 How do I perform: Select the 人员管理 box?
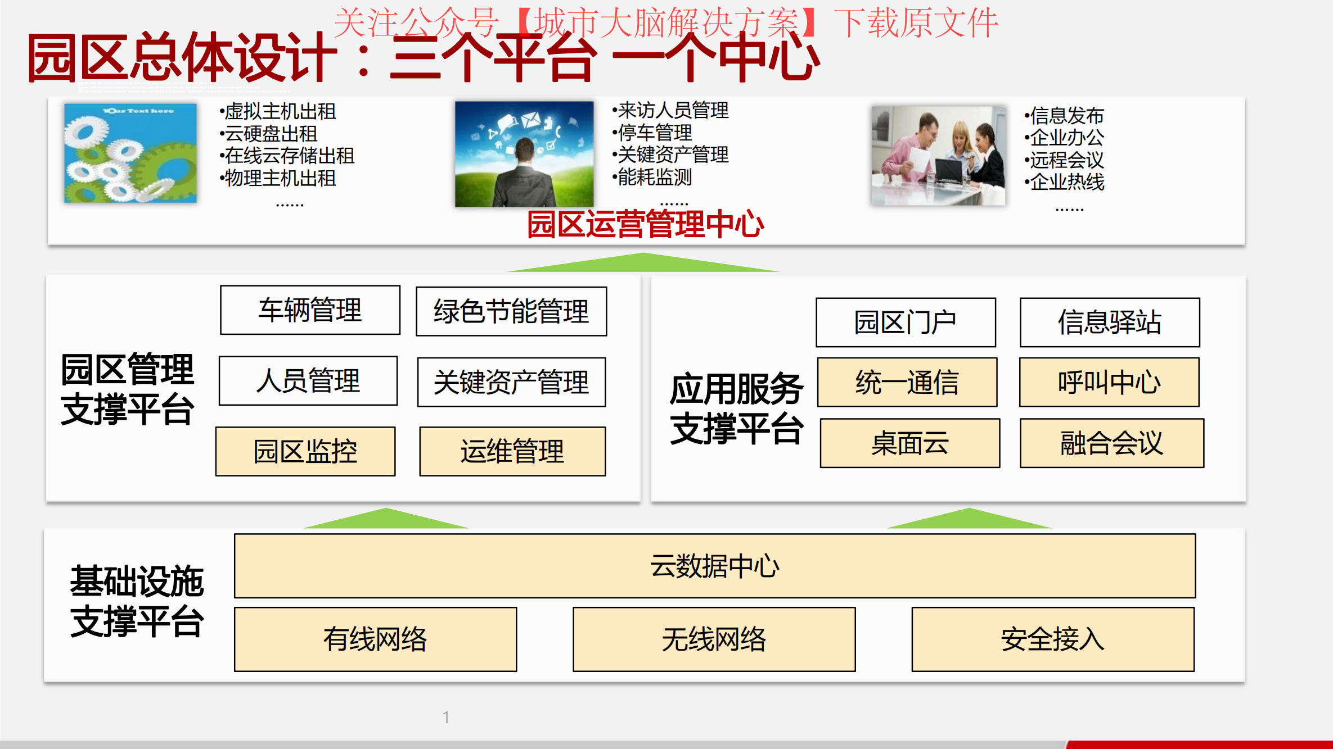click(308, 380)
